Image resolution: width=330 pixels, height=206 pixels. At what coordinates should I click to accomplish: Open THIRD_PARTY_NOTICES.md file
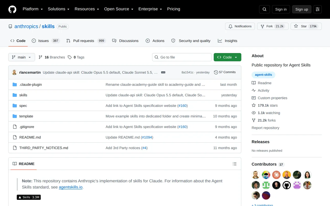[x=44, y=148]
